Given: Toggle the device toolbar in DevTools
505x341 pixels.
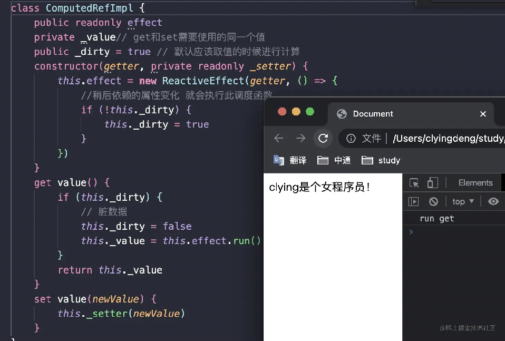Looking at the screenshot, I should click(432, 183).
